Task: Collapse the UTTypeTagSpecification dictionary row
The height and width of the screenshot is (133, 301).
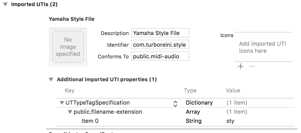Action: coord(62,103)
